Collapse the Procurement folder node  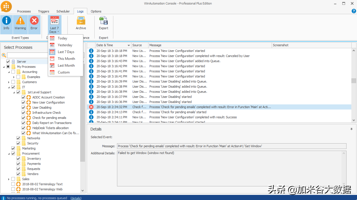9,153
